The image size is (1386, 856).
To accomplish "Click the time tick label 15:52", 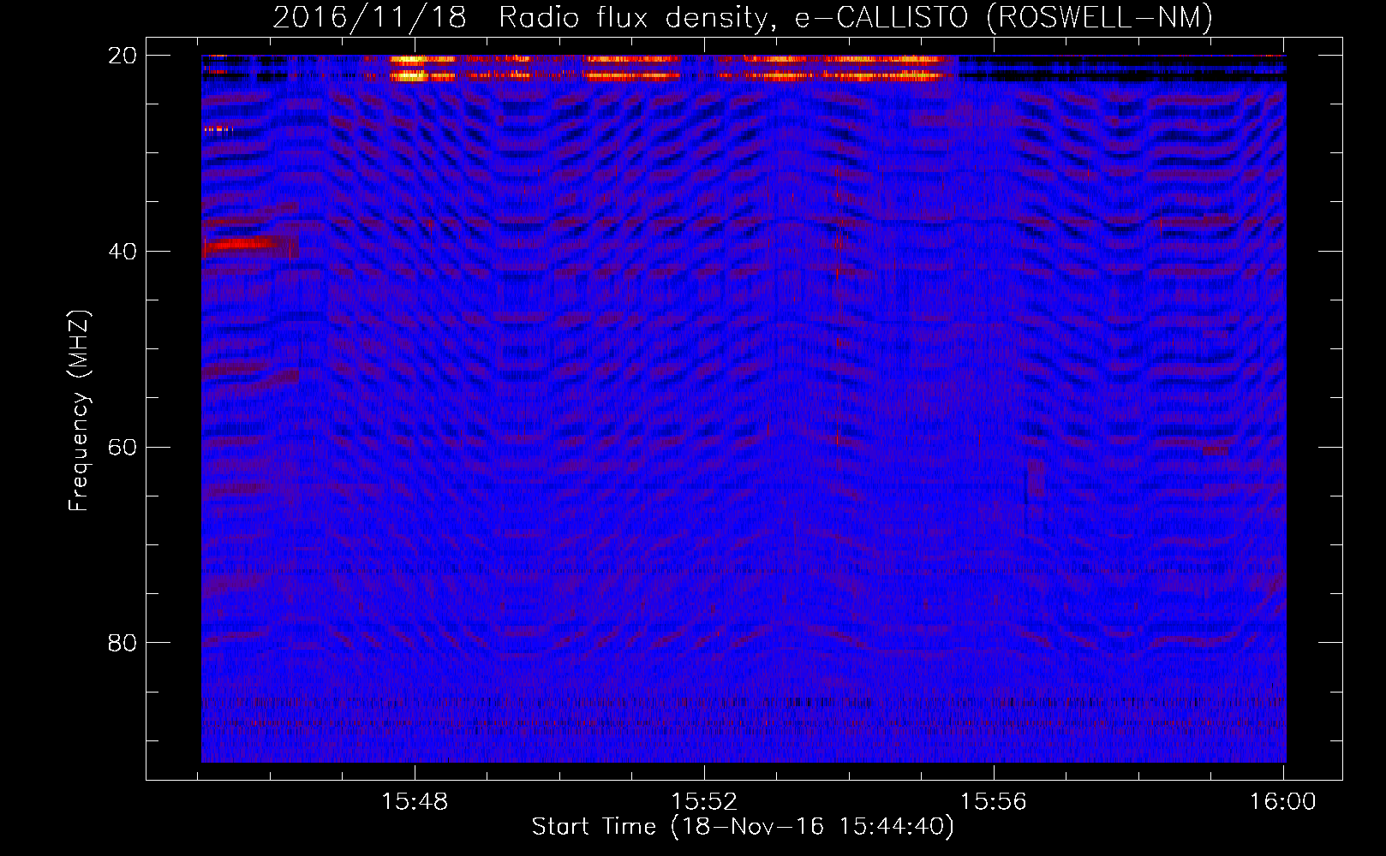I will click(704, 802).
